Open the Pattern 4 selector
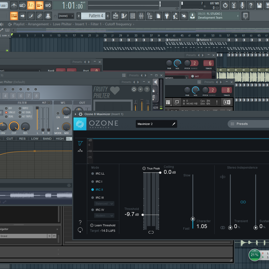 tap(93, 16)
